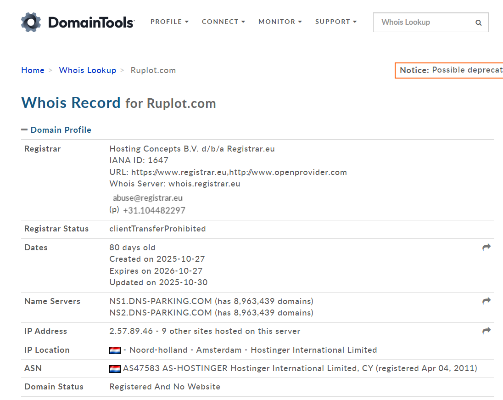Open the SUPPORT menu
Image resolution: width=503 pixels, height=400 pixels.
click(335, 22)
